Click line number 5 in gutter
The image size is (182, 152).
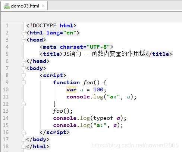7,54
